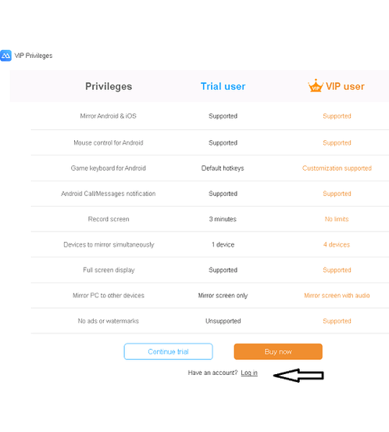Click the 4 devices VIP value
This screenshot has width=389, height=432.
click(x=337, y=245)
